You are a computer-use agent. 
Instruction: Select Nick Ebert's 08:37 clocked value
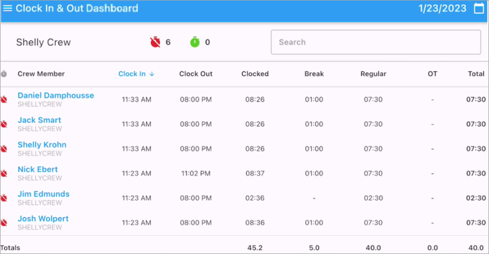[x=255, y=174]
